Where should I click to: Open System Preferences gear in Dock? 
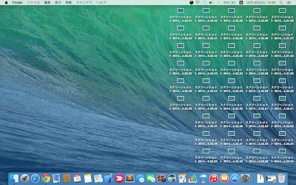click(x=245, y=179)
